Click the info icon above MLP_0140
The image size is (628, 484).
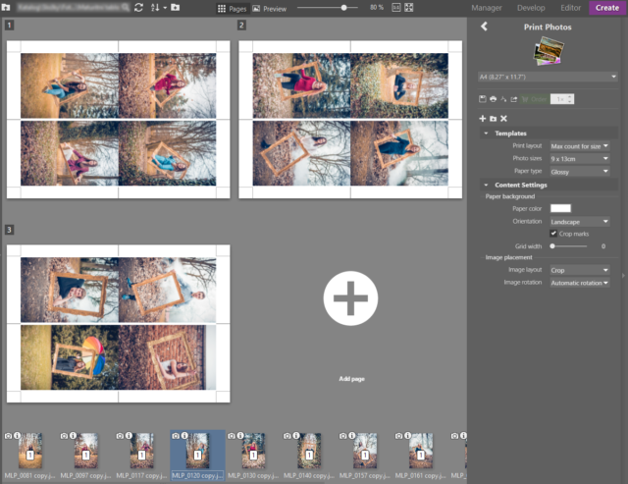tap(296, 436)
